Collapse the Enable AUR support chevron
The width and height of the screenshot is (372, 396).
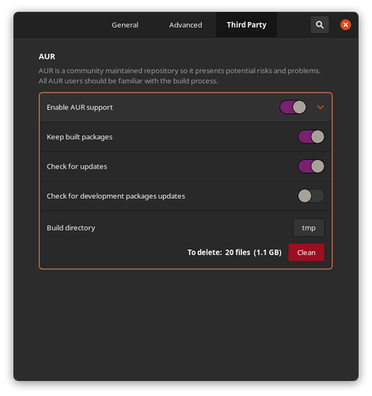321,107
